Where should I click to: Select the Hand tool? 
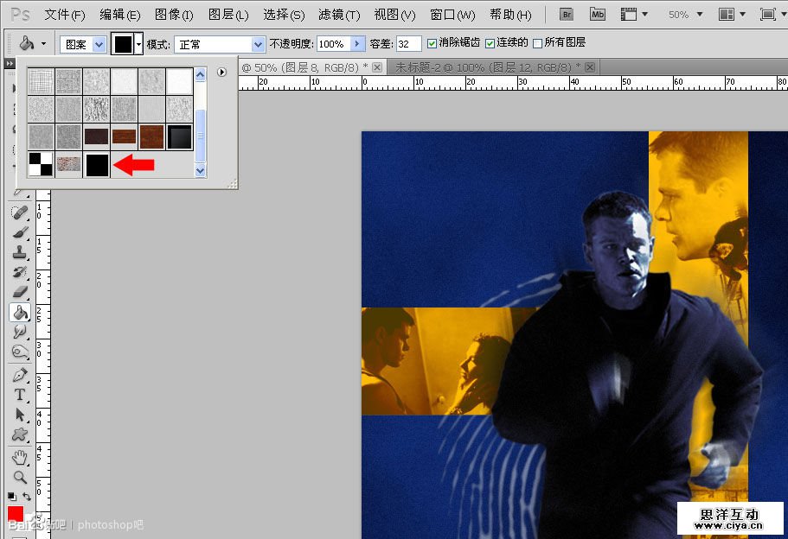point(19,457)
